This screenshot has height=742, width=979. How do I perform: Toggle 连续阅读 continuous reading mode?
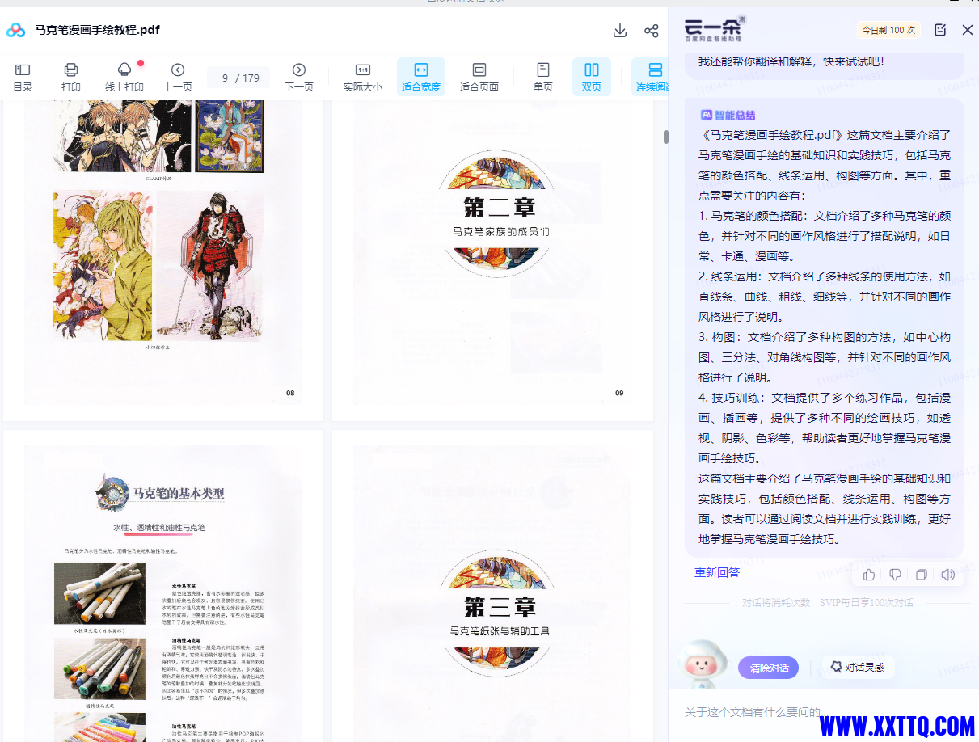click(650, 77)
